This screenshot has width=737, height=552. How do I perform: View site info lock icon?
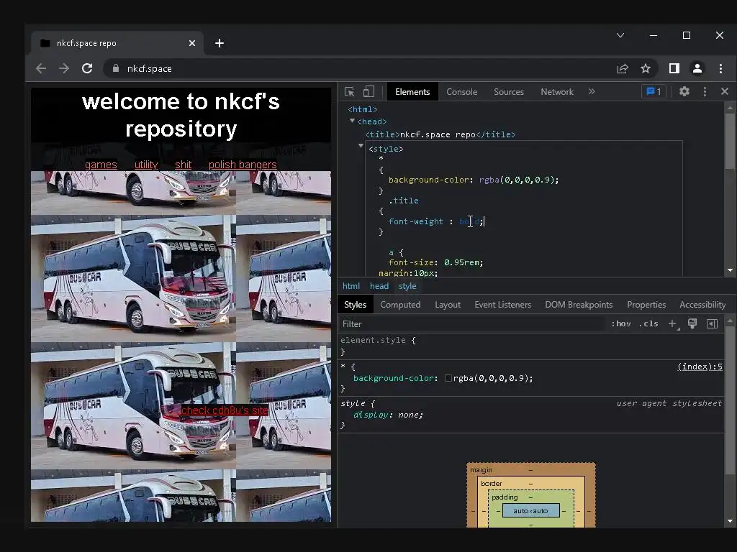pyautogui.click(x=116, y=68)
